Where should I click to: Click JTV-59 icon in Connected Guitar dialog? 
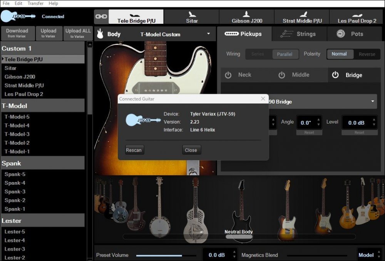pos(143,120)
